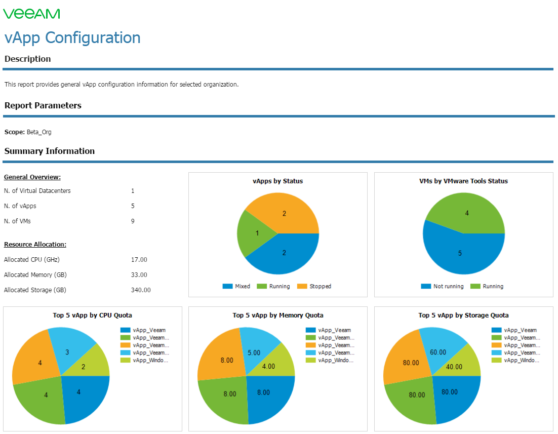The width and height of the screenshot is (558, 434).
Task: Select the N. of Virtual Datacenters label
Action: (37, 191)
